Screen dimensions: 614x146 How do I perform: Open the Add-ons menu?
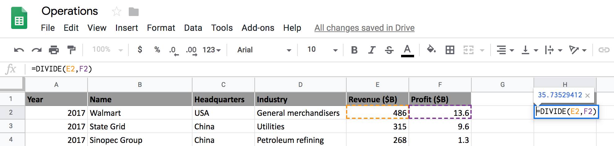[258, 28]
